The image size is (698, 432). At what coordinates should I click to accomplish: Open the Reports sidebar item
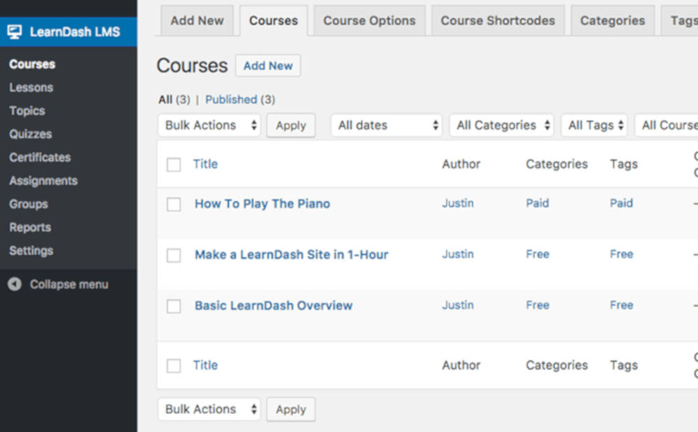(30, 227)
